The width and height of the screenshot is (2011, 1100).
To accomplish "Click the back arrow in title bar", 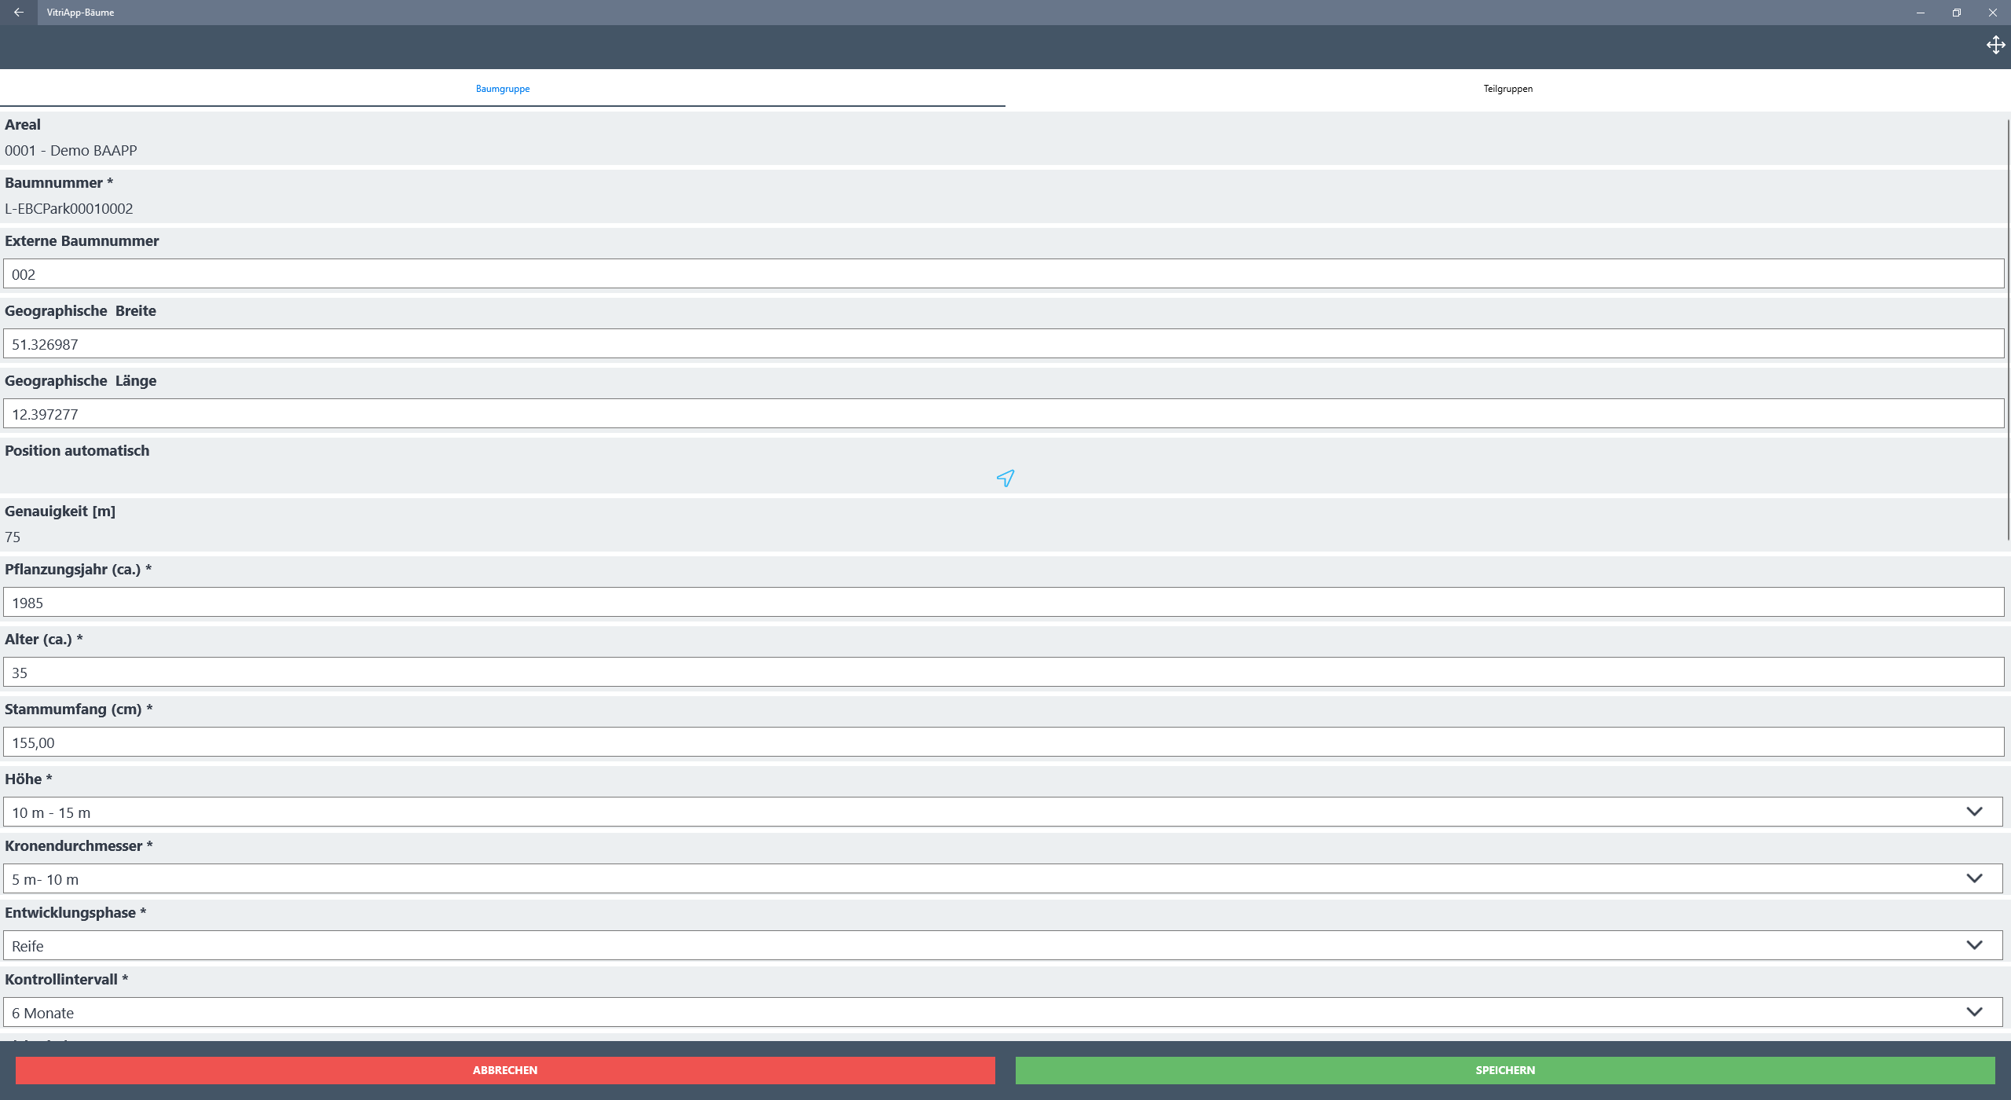I will [x=18, y=12].
